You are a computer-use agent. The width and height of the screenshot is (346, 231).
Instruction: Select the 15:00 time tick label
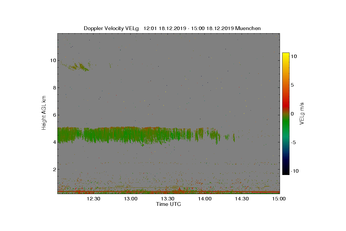(279, 199)
